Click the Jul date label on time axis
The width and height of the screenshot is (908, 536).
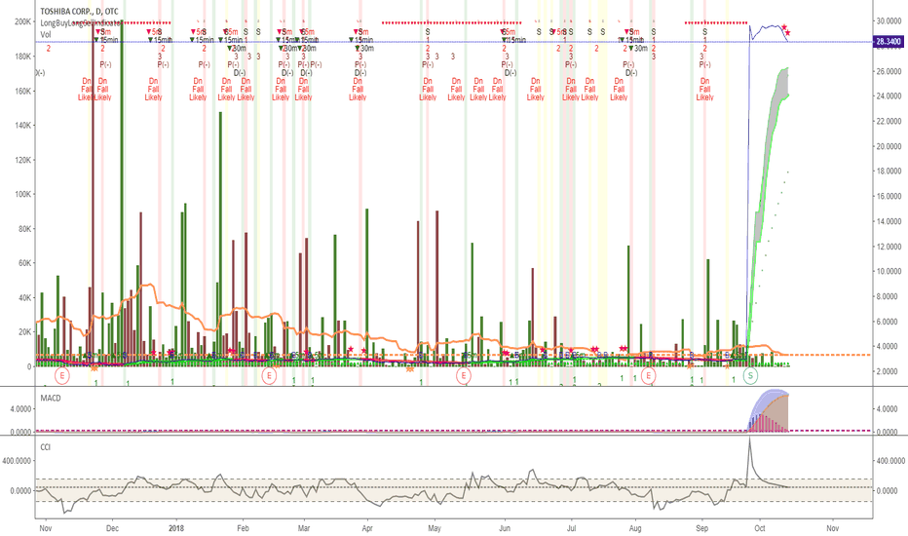coord(571,528)
